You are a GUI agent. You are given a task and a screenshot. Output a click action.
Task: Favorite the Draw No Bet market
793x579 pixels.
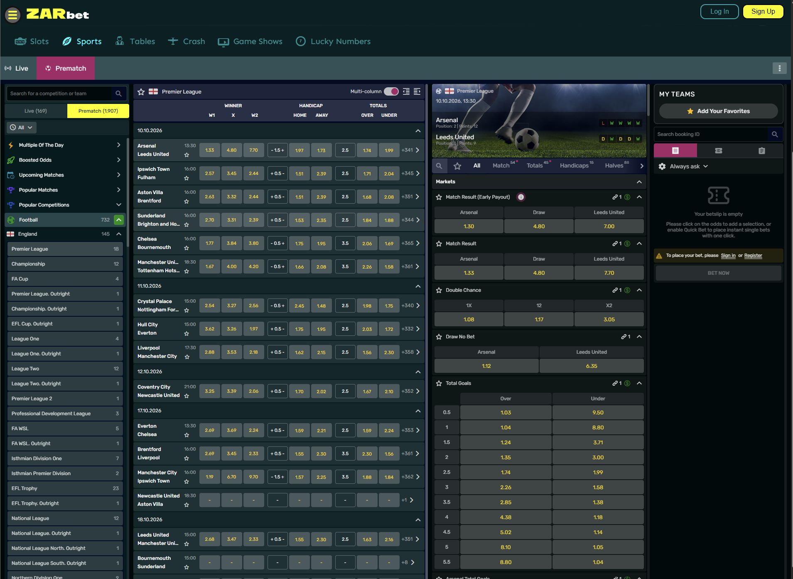coord(439,337)
